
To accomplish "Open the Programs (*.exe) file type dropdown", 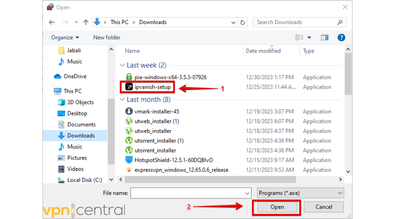I will (300, 193).
